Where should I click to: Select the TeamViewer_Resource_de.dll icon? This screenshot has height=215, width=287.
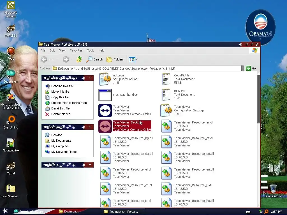click(x=166, y=157)
